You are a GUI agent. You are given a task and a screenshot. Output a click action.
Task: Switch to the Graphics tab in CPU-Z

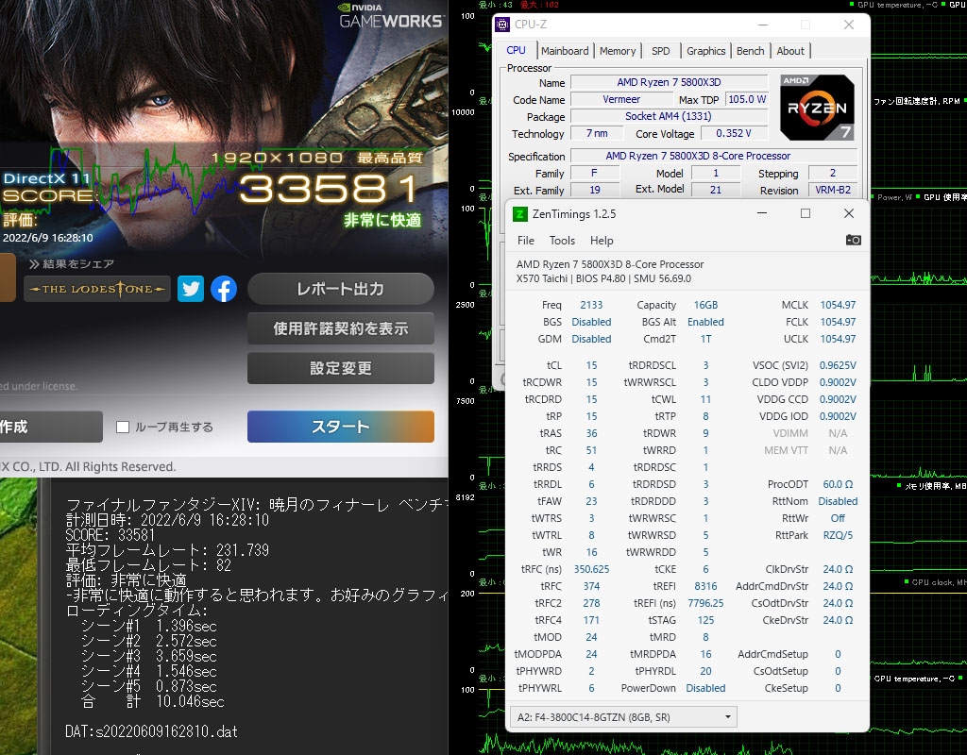pyautogui.click(x=705, y=51)
